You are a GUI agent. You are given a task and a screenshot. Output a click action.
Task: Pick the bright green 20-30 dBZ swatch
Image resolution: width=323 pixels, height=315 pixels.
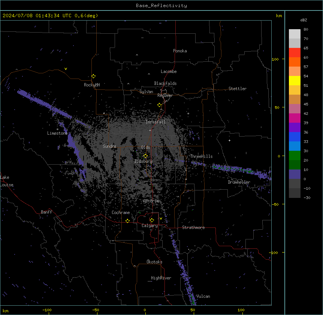[295, 156]
